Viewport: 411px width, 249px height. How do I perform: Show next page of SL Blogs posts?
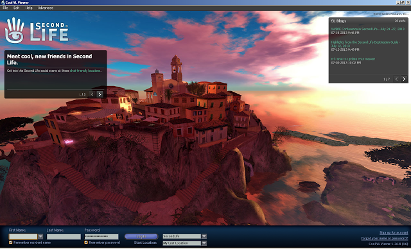(x=404, y=79)
